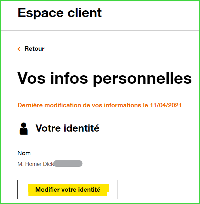Click the orange back chevron icon

[19, 49]
